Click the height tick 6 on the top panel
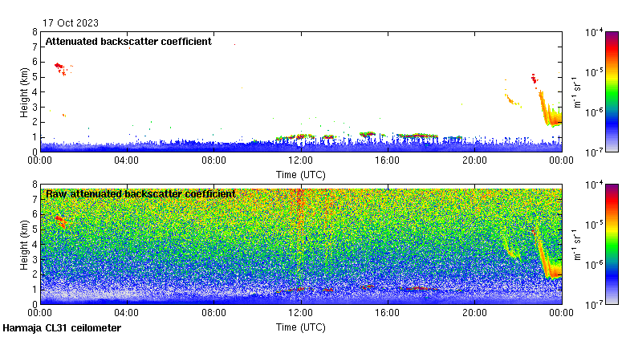626x337 pixels. (35, 62)
